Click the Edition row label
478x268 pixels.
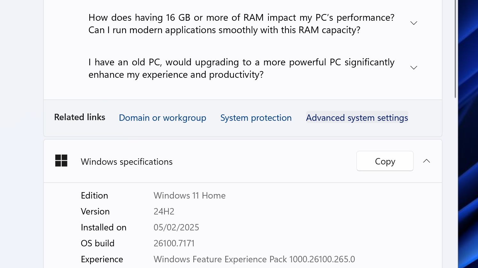click(x=94, y=195)
